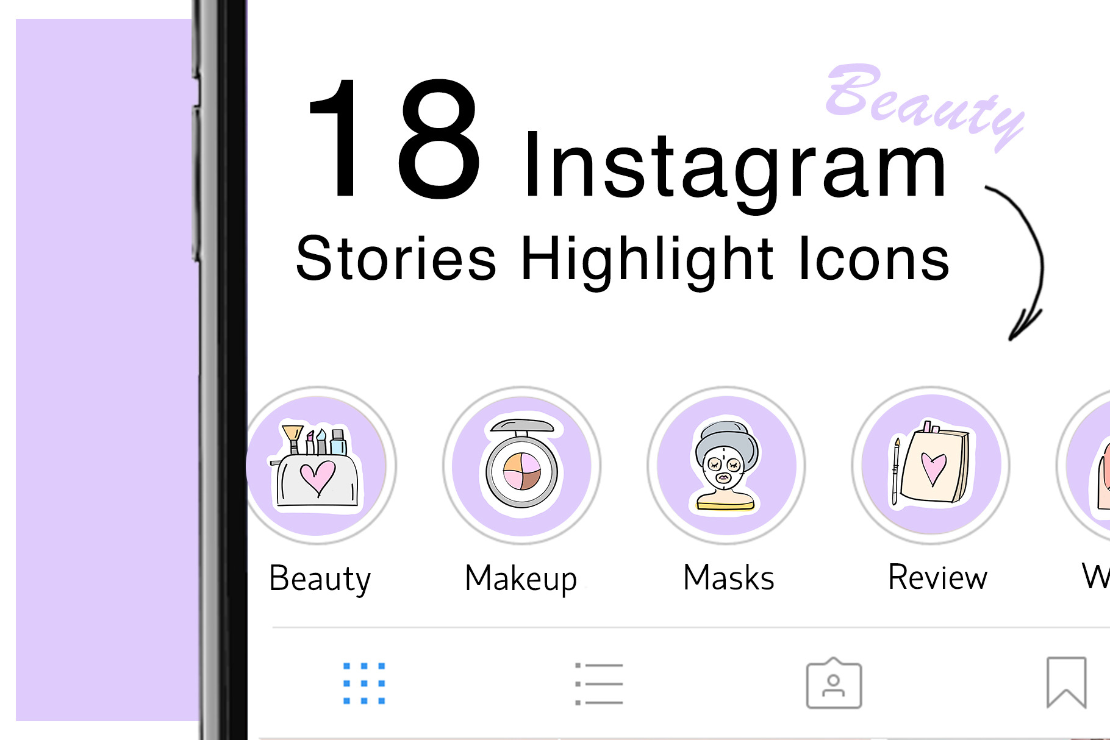Click the Makeup label text
The height and width of the screenshot is (740, 1110).
point(521,578)
